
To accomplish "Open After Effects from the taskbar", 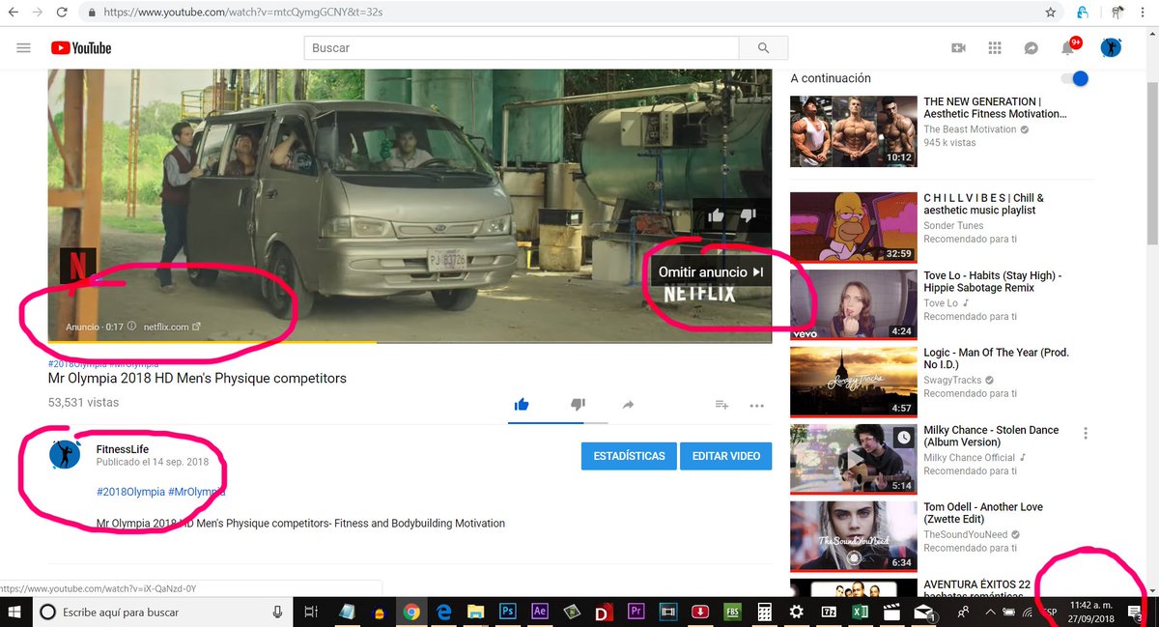I will (x=540, y=612).
